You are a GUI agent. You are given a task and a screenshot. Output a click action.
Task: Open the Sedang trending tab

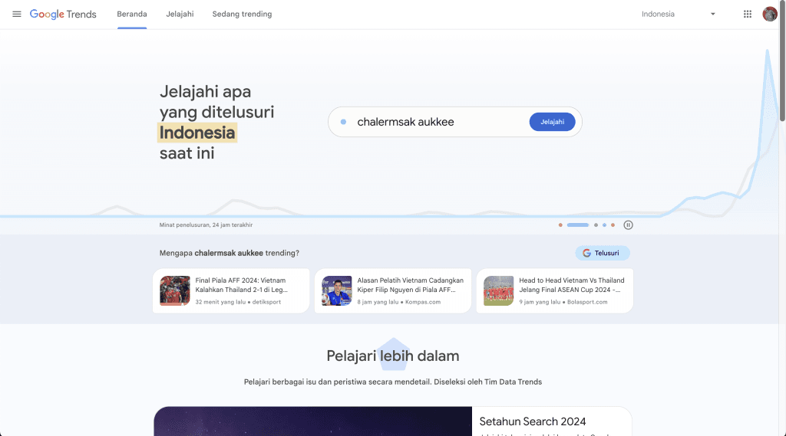[x=242, y=14]
